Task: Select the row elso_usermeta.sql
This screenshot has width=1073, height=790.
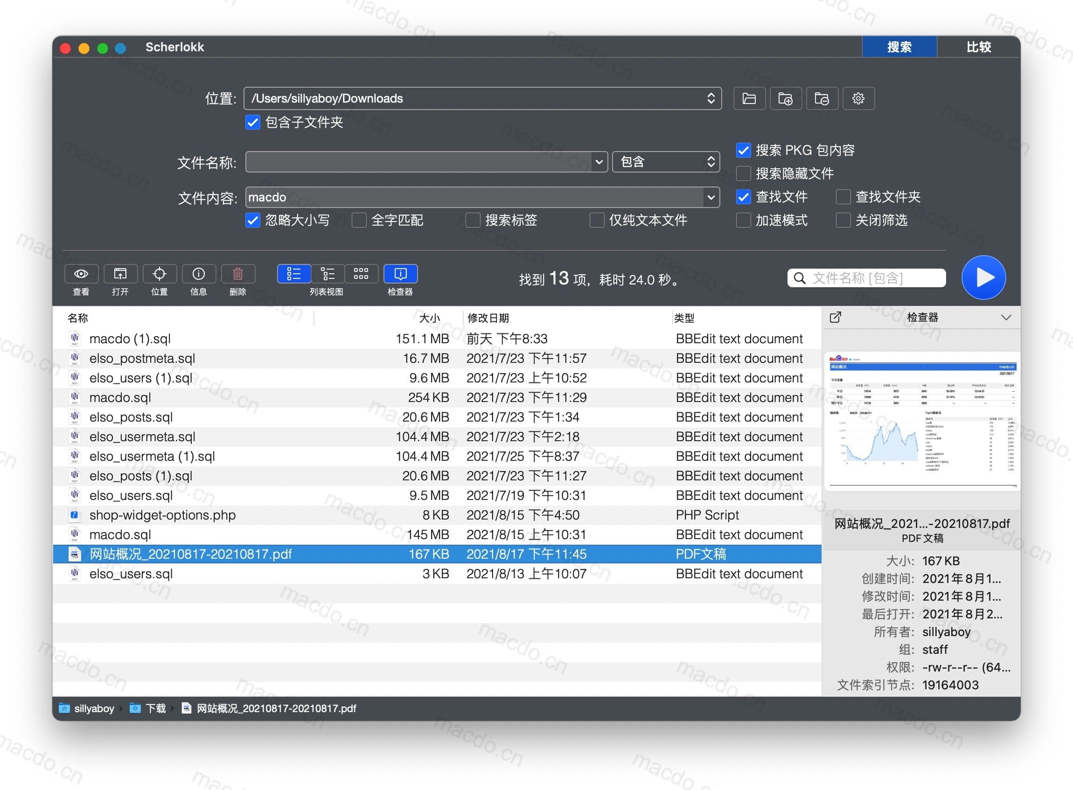Action: tap(437, 437)
